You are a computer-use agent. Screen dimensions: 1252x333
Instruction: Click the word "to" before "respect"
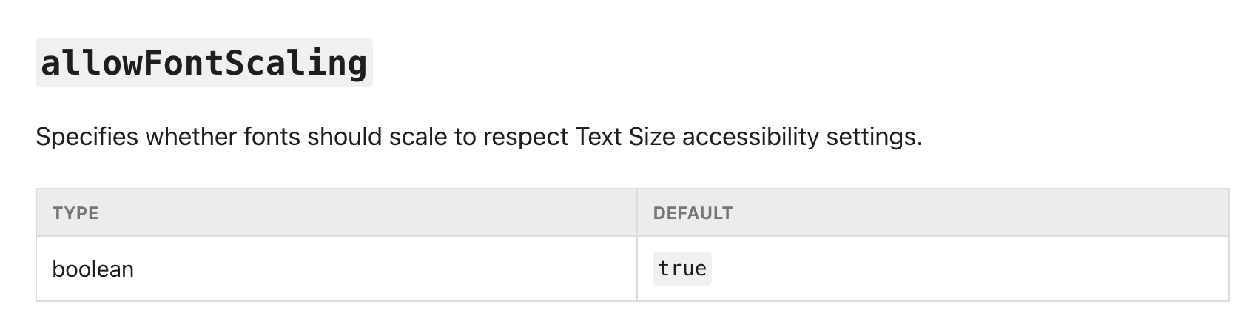point(465,137)
